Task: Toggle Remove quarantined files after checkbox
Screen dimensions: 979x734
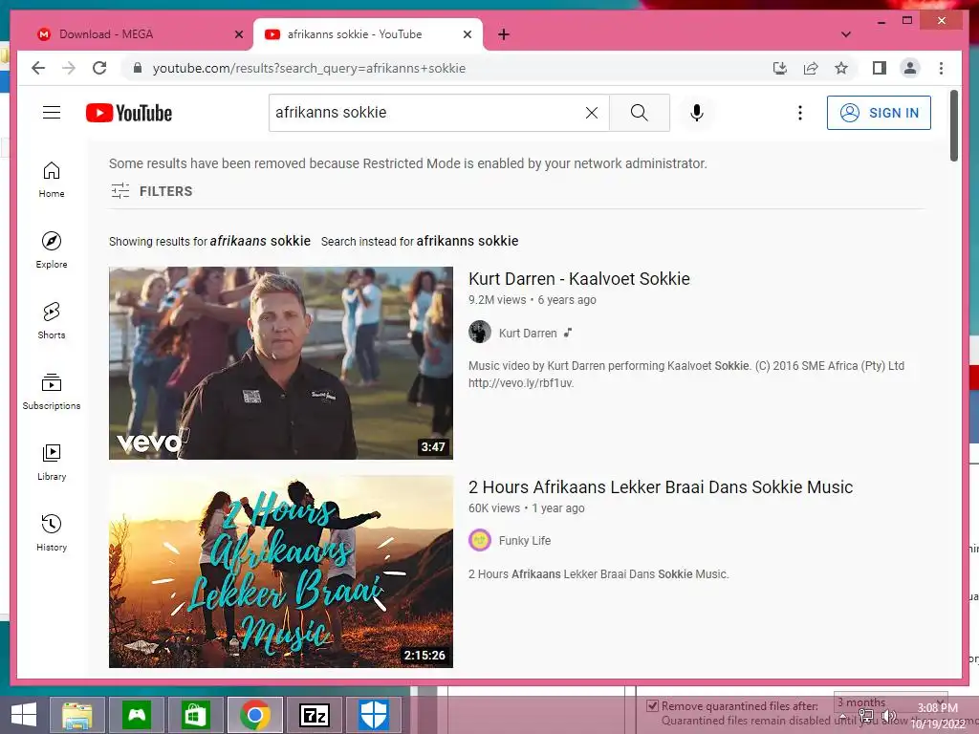Action: [652, 706]
